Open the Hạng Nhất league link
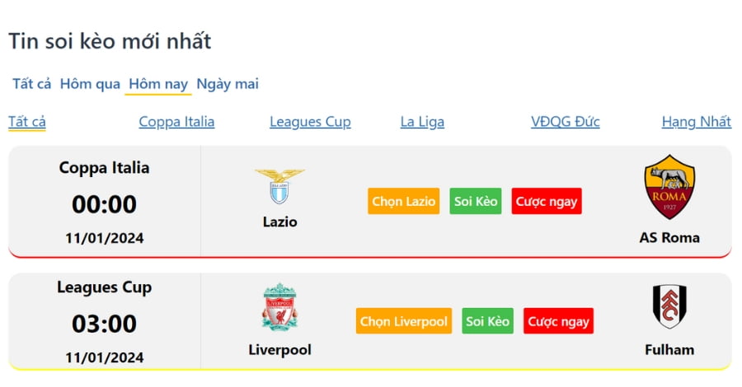The image size is (742, 387). (697, 122)
